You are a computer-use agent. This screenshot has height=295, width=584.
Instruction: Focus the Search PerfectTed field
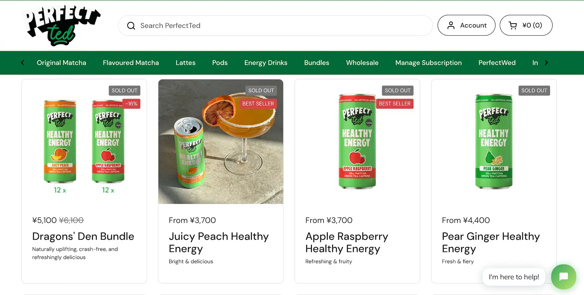pos(275,26)
